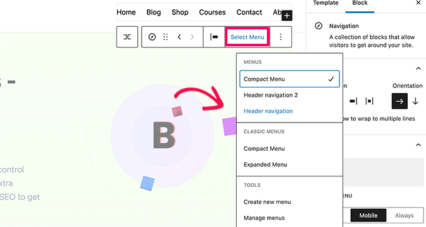426x227 pixels.
Task: Move block right with the right chevron
Action: 192,37
